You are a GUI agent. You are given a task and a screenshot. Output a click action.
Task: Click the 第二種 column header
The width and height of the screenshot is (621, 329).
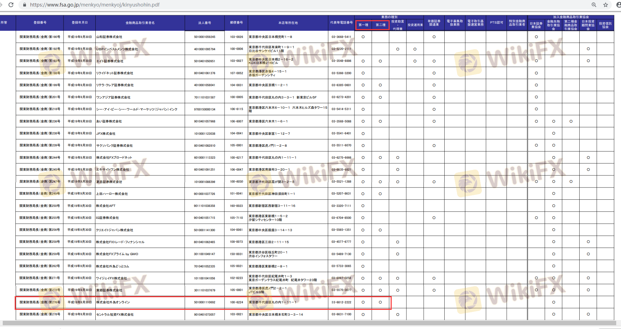coord(380,25)
